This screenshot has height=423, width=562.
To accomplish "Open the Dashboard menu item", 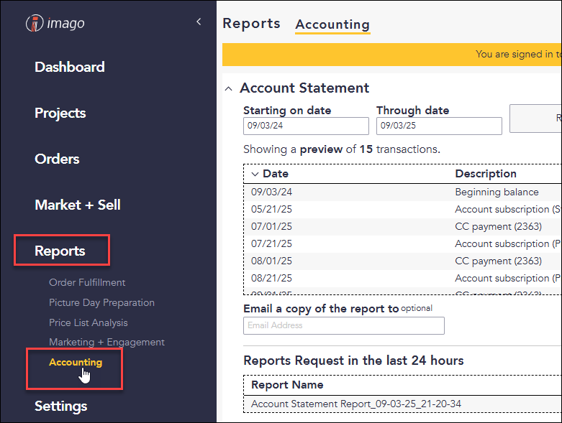I will 70,67.
